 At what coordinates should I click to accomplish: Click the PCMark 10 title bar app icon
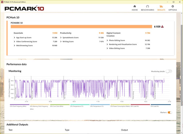pyautogui.click(x=2, y=2)
